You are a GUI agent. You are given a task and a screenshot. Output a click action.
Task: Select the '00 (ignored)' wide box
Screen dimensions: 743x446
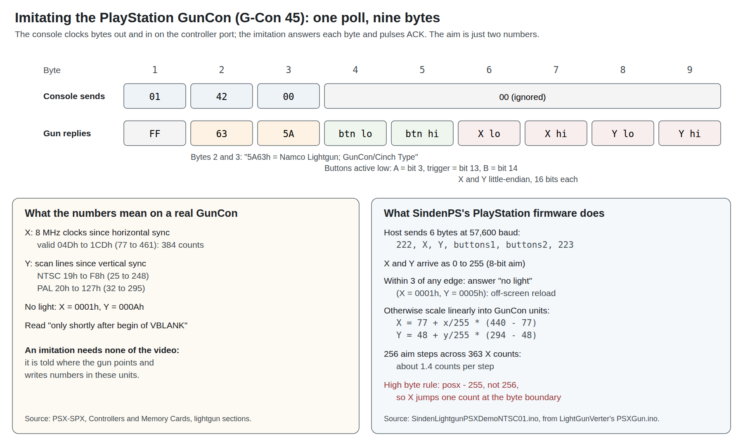click(x=523, y=96)
